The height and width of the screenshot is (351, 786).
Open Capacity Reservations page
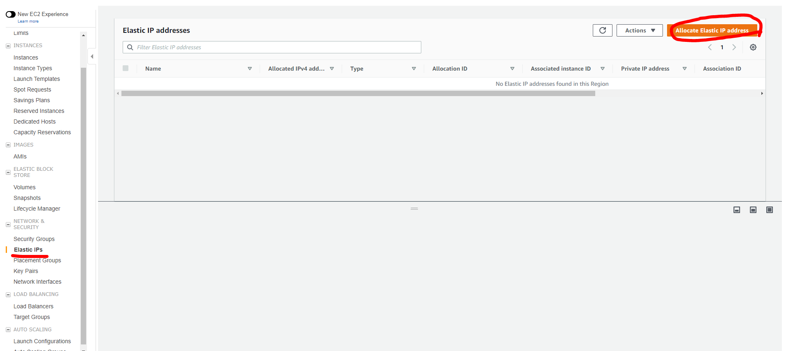(x=42, y=132)
